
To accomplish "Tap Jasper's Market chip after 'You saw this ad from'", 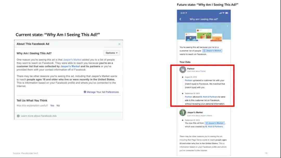I will 214,123.
